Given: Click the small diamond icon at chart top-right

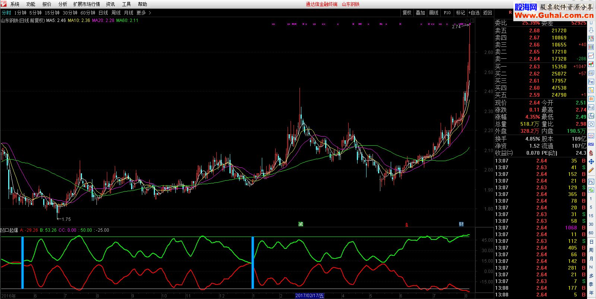Looking at the screenshot, I should pos(467,20).
